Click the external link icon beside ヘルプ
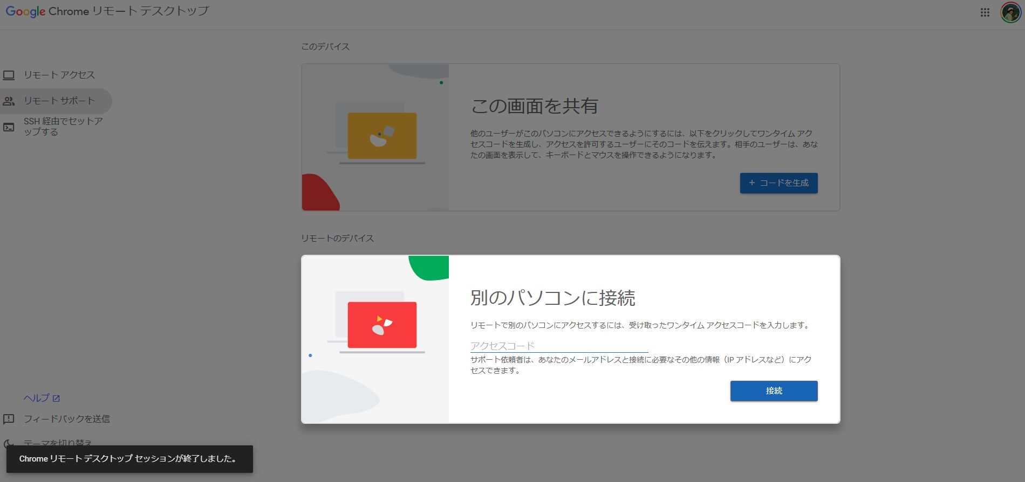The image size is (1025, 482). point(56,399)
